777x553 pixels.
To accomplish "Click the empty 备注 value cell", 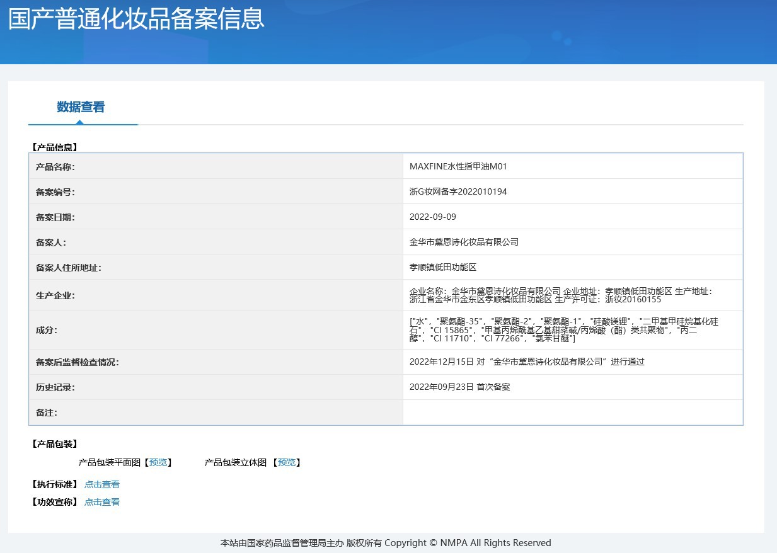I will click(573, 412).
